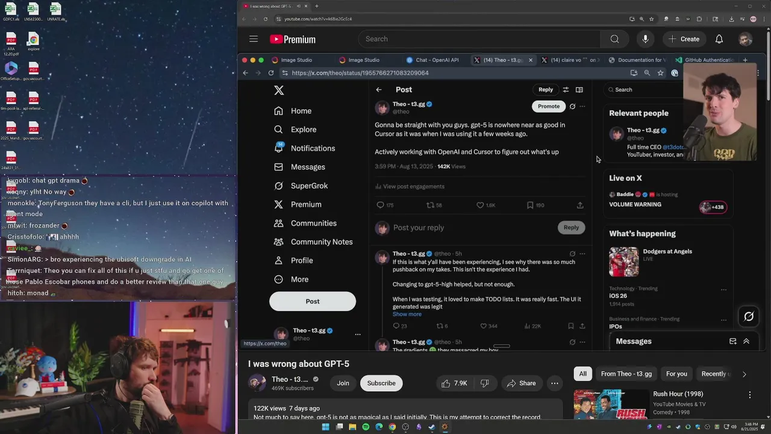Viewport: 771px width, 434px height.
Task: Click the X search box in the video
Action: [x=643, y=90]
